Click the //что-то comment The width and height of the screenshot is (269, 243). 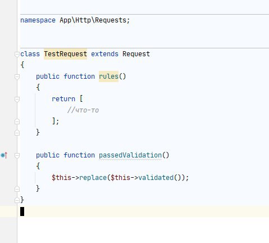pyautogui.click(x=83, y=110)
